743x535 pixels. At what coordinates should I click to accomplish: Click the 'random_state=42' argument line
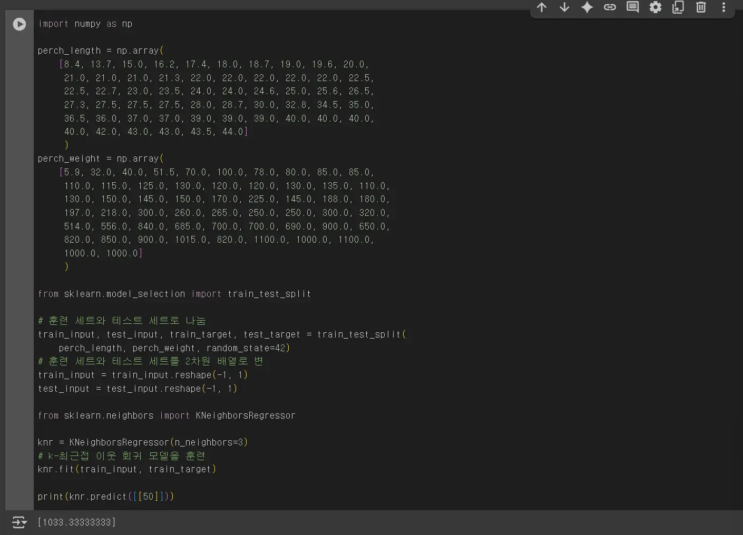click(x=174, y=348)
